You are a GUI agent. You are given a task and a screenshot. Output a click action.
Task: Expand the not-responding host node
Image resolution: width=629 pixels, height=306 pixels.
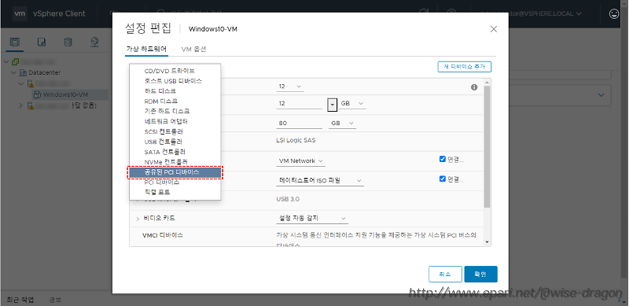(21, 105)
